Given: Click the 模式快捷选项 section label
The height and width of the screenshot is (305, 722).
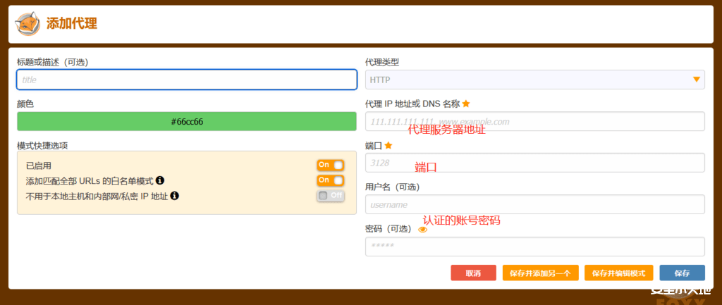Looking at the screenshot, I should [x=42, y=145].
